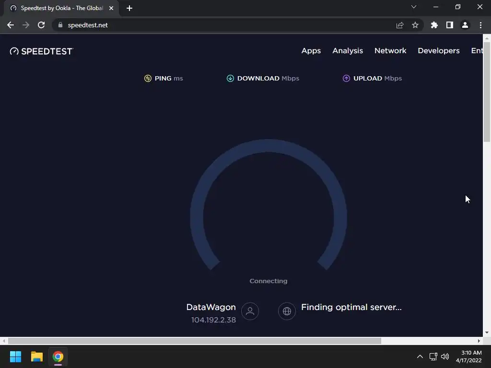The width and height of the screenshot is (491, 368).
Task: Click the DOWNLOAD Mbps label
Action: click(268, 78)
